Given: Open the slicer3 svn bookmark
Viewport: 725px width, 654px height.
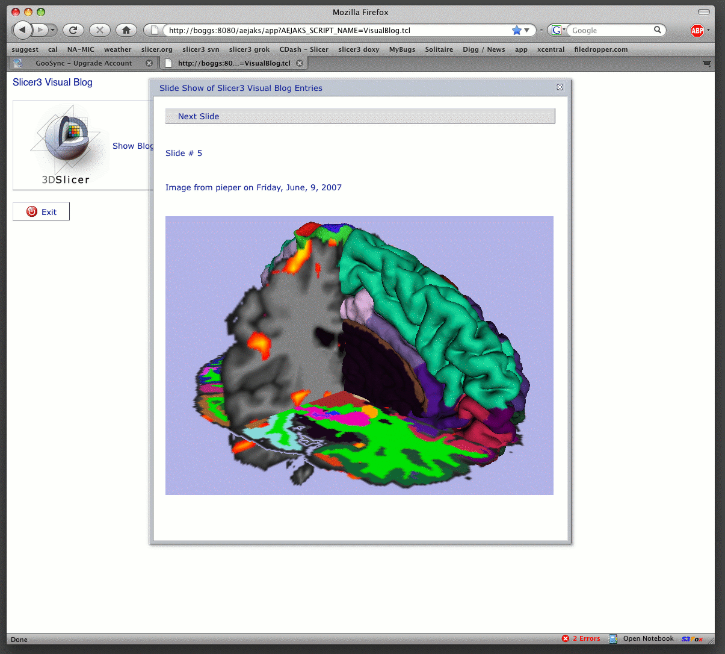Looking at the screenshot, I should click(x=200, y=49).
